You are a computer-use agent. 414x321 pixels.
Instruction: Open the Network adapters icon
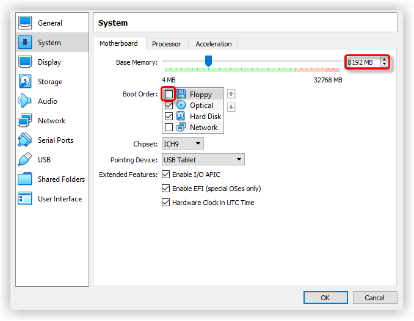pos(25,121)
